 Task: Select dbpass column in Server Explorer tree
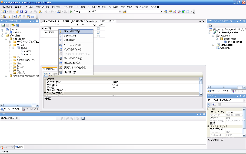click(28, 54)
